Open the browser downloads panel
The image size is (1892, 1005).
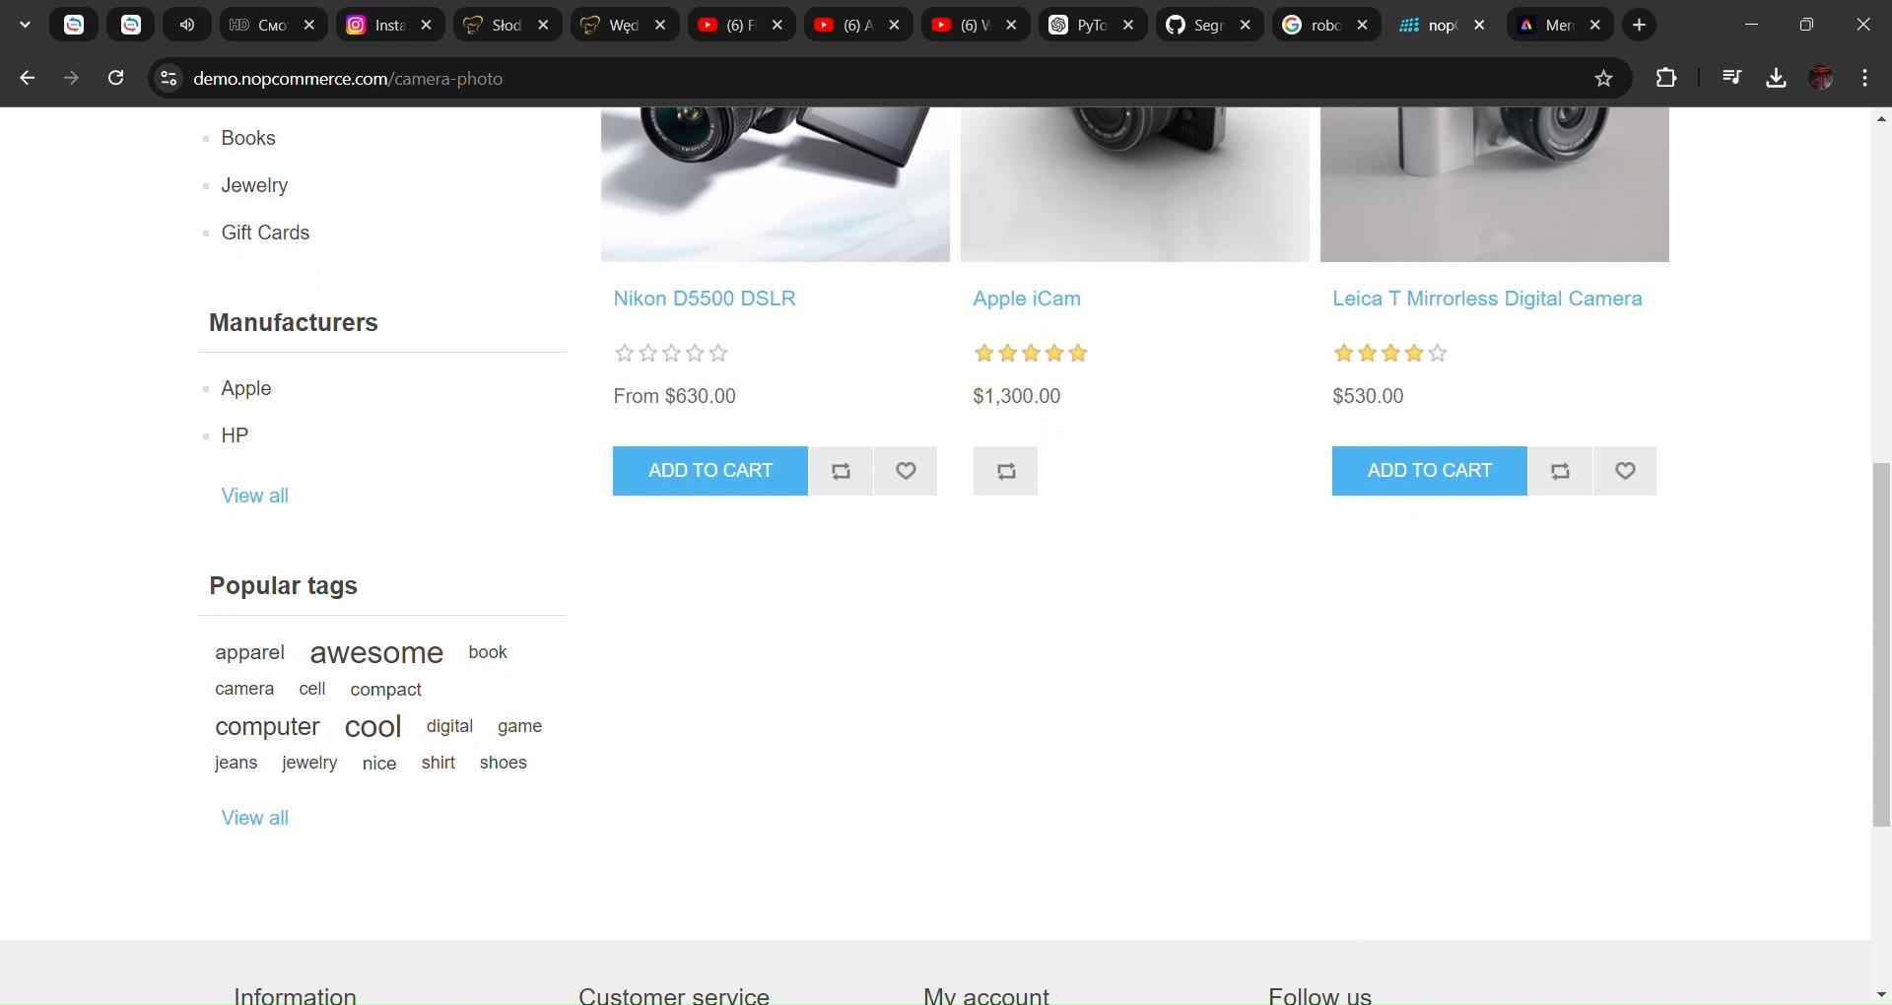[1776, 78]
